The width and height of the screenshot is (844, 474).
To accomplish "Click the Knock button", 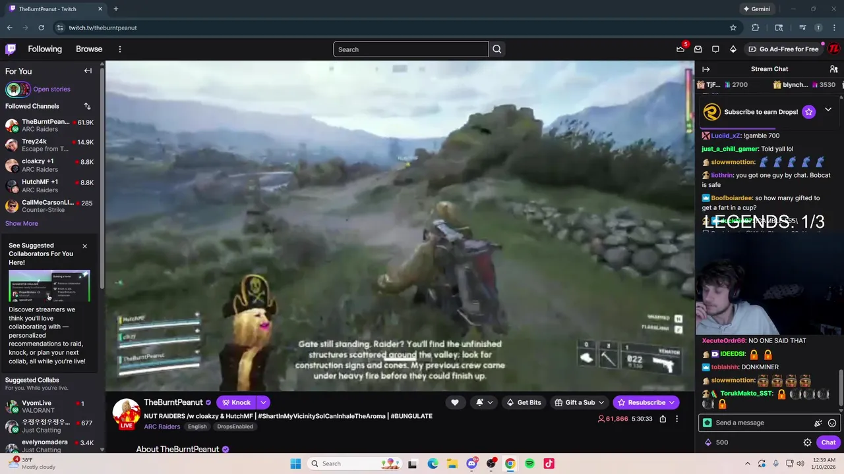I will click(236, 402).
